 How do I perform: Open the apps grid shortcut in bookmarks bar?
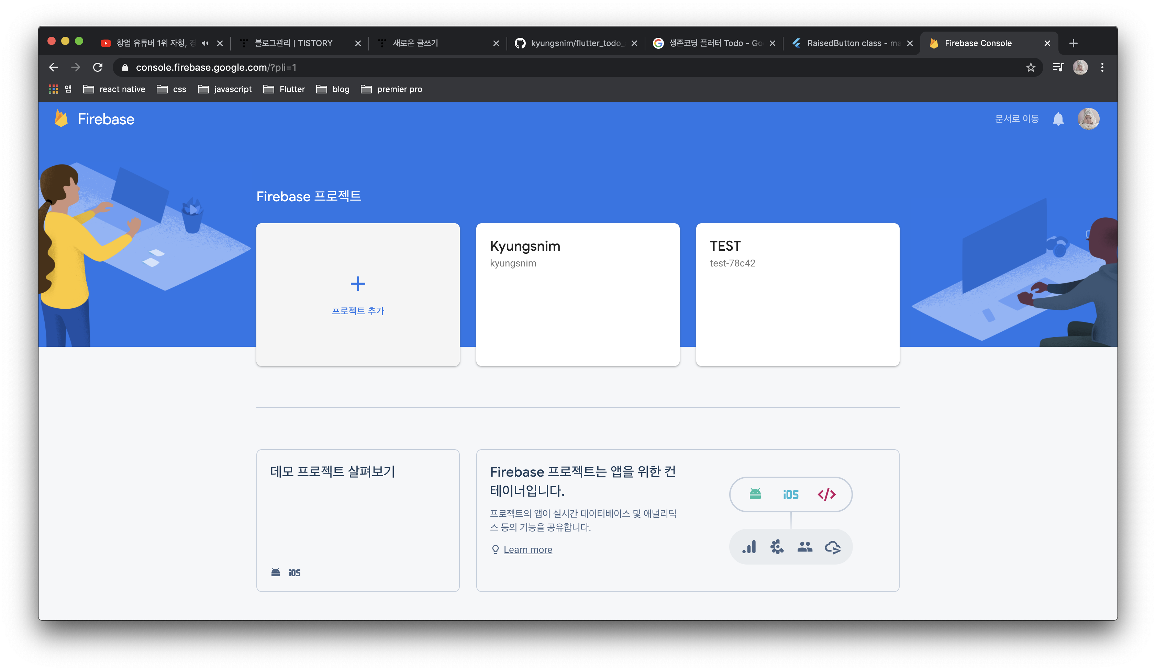coord(54,89)
